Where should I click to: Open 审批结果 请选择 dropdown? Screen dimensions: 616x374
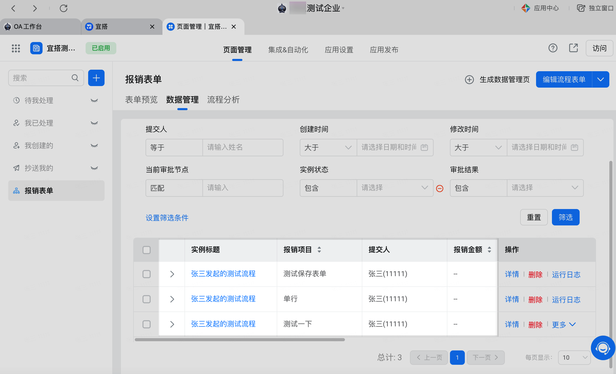(545, 188)
